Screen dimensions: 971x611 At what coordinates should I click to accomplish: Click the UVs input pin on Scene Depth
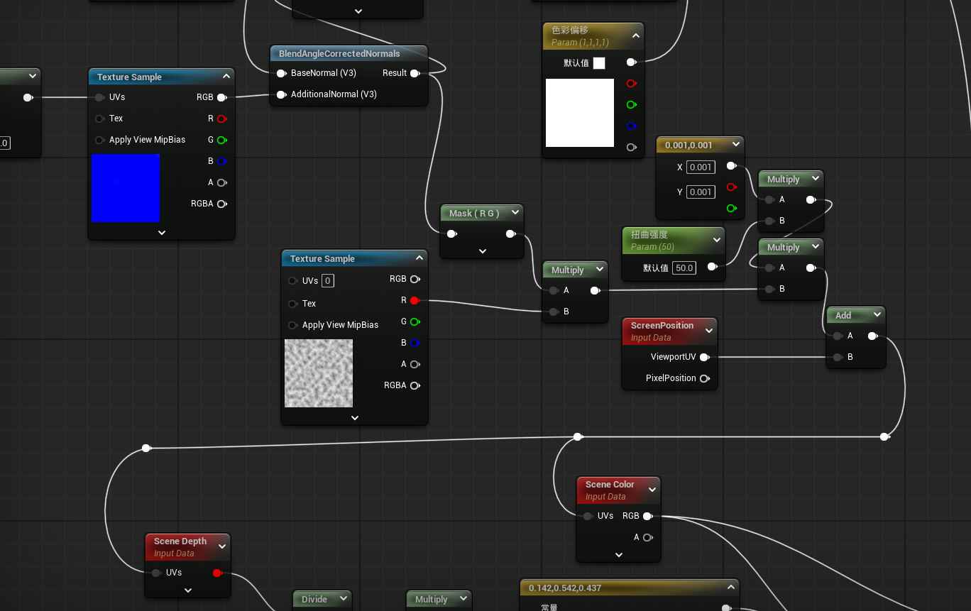[156, 573]
